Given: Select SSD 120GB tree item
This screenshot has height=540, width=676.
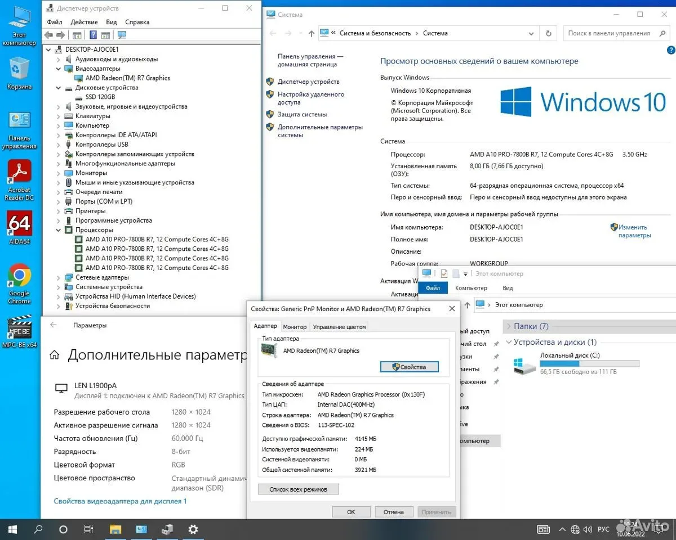Looking at the screenshot, I should pyautogui.click(x=100, y=97).
